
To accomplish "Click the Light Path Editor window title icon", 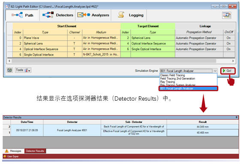I will [x=8, y=6].
